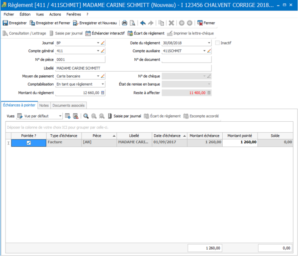Click the redo grey arrow icon
The image size is (298, 256).
(151, 23)
